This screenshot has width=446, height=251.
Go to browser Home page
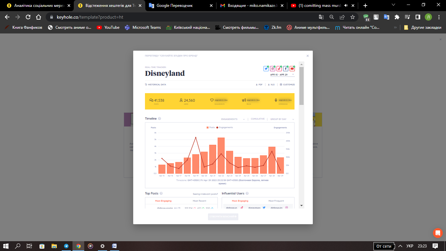[39, 17]
